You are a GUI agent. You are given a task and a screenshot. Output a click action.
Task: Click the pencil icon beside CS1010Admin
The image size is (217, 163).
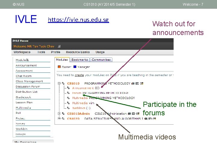pos(63,114)
